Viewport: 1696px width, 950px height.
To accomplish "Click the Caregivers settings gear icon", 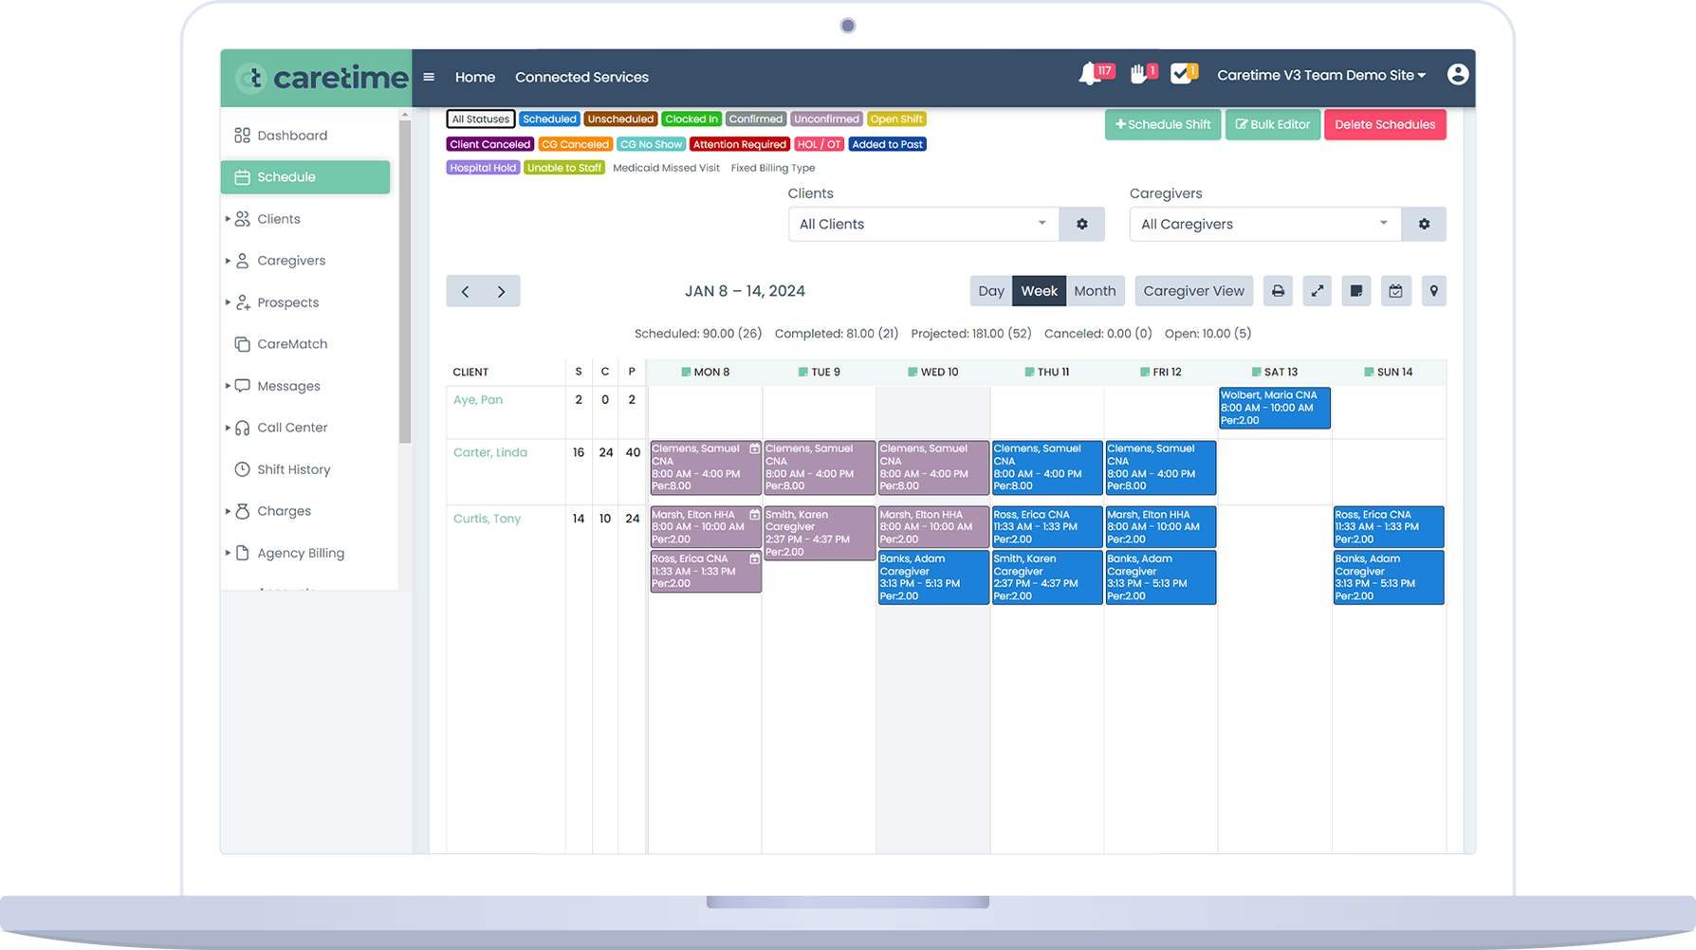I will point(1424,224).
